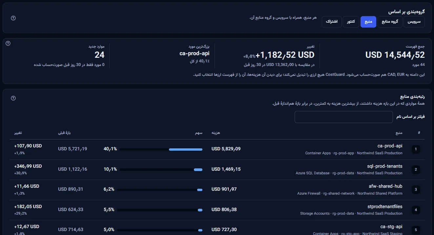Group by «سرویس»
Viewport: 434px width, 235px height.
pos(414,22)
